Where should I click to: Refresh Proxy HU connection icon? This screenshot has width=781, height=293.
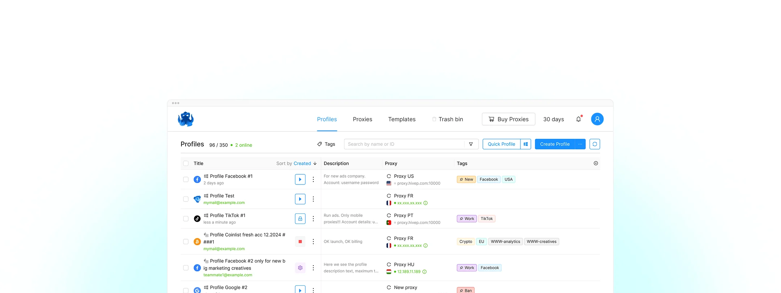[x=389, y=264]
